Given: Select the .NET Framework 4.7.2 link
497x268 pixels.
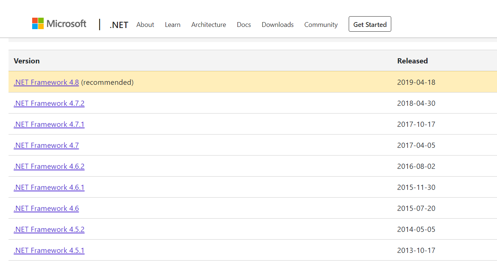Looking at the screenshot, I should pyautogui.click(x=49, y=103).
